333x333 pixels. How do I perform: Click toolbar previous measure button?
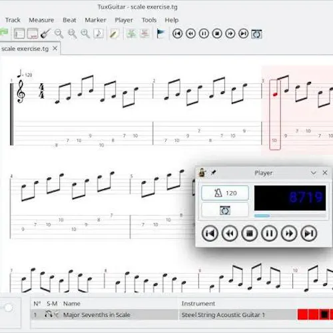[x=190, y=34]
